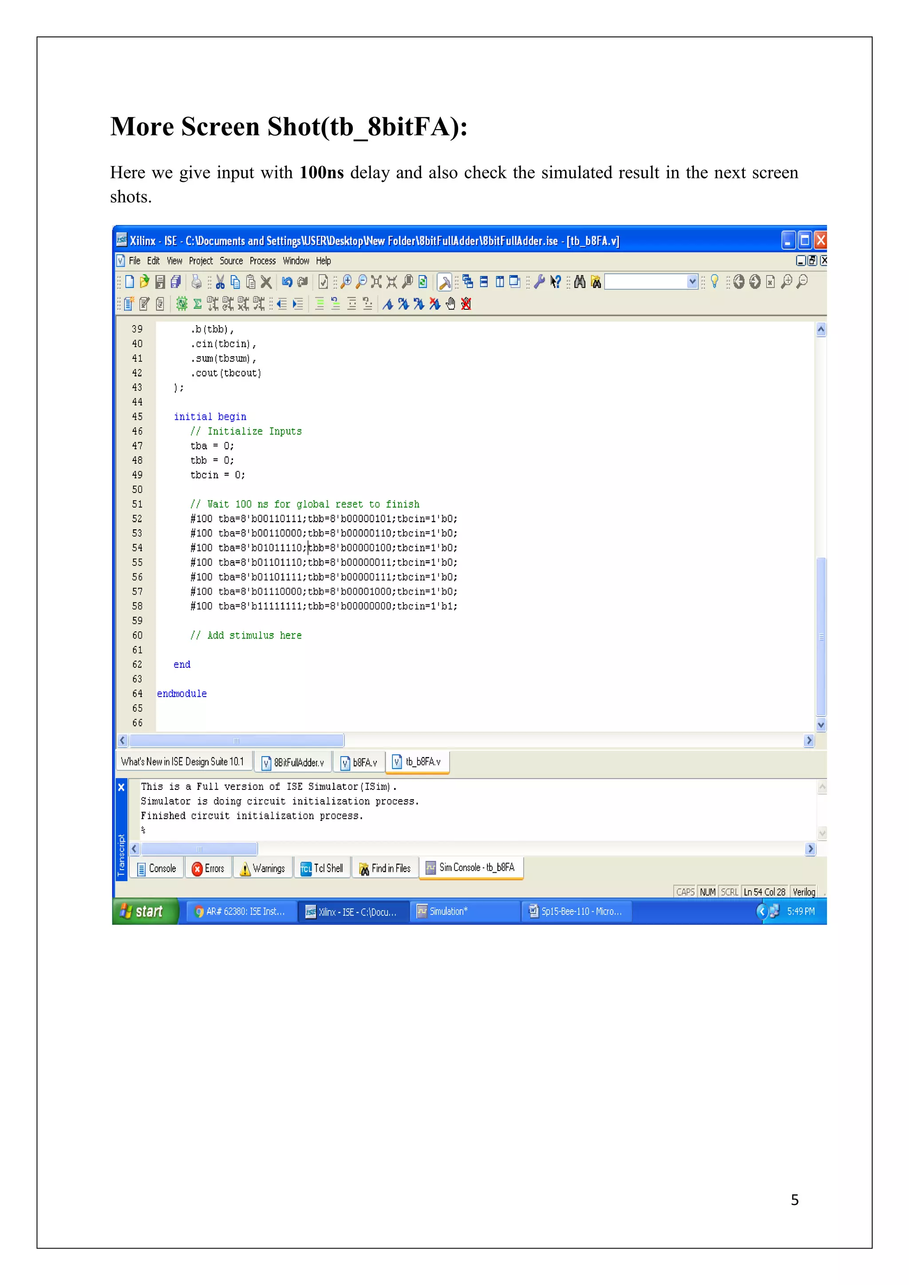Click the green sigma icon
The image size is (909, 1285).
(197, 304)
